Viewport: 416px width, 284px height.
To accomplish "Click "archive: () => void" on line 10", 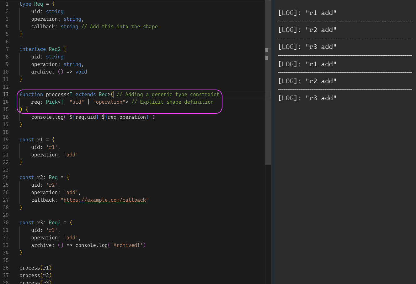I will (59, 72).
